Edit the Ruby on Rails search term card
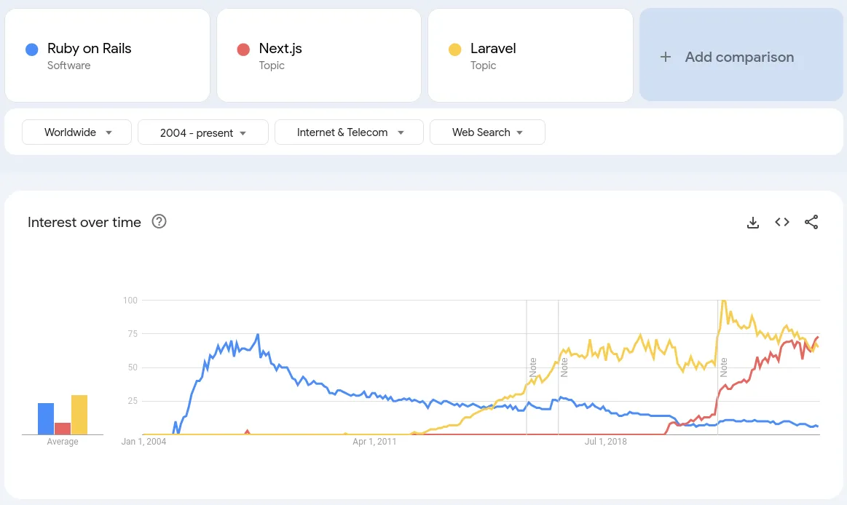This screenshot has width=847, height=505. click(x=108, y=55)
